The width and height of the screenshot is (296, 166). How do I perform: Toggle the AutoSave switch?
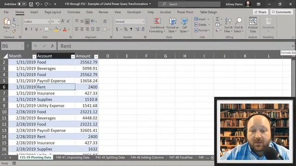pos(22,4)
